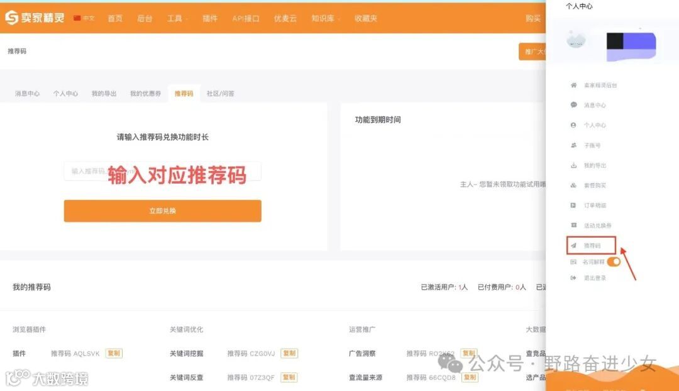Screen dimensions: 679x391
Task: Open 优麦云 in the top navigation
Action: coord(285,18)
